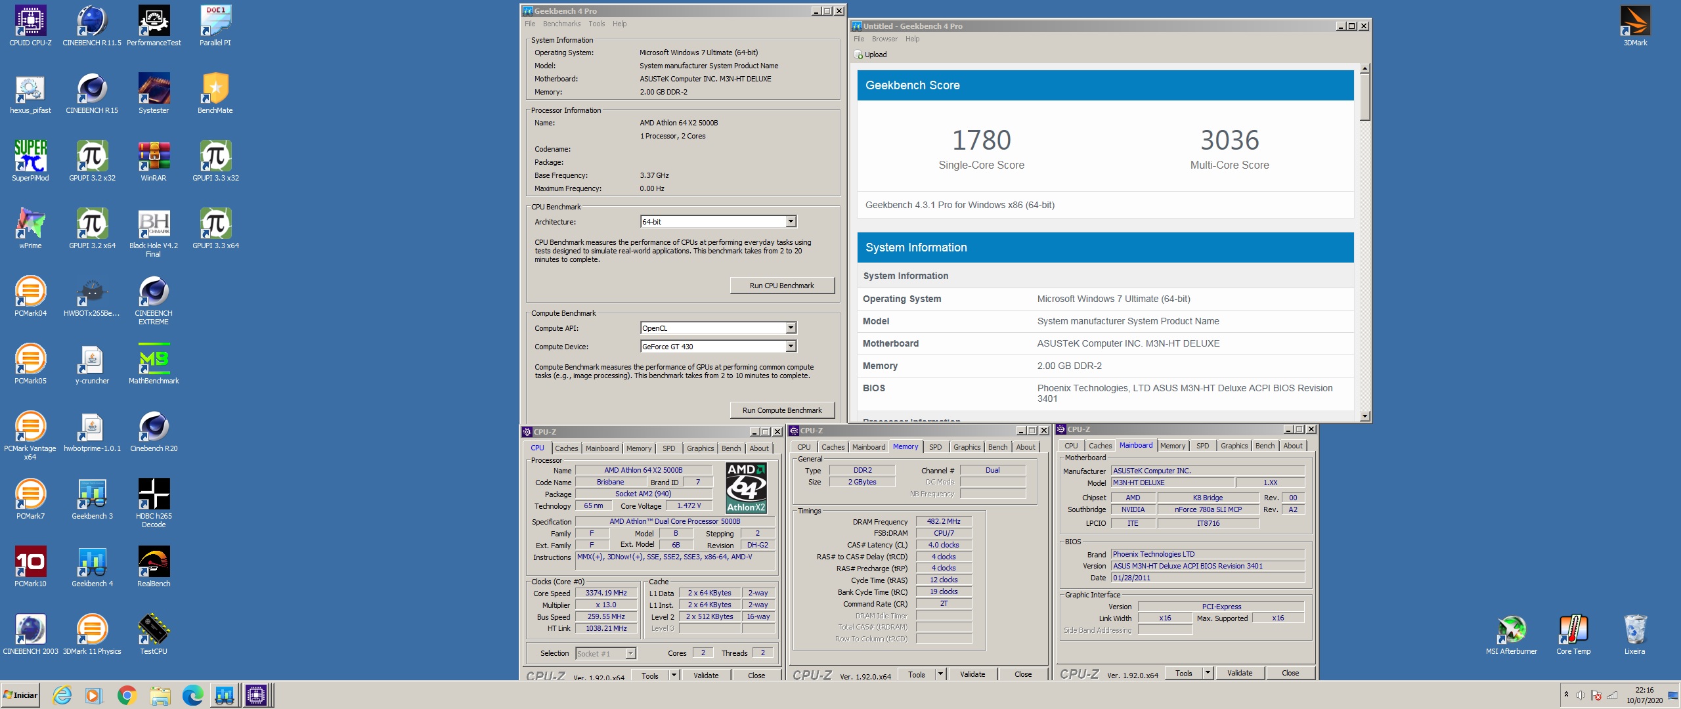This screenshot has height=709, width=1681.
Task: Open Core Temp desktop icon
Action: click(1573, 635)
